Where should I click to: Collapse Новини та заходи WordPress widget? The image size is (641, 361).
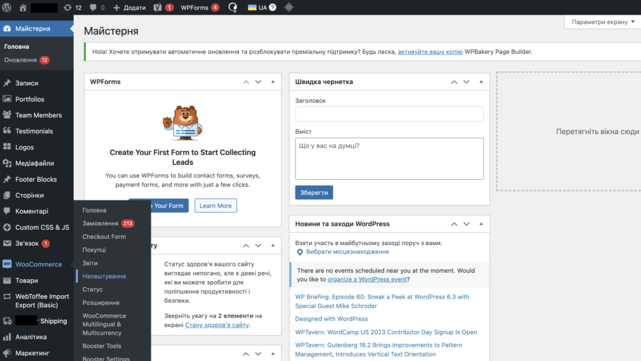click(481, 224)
